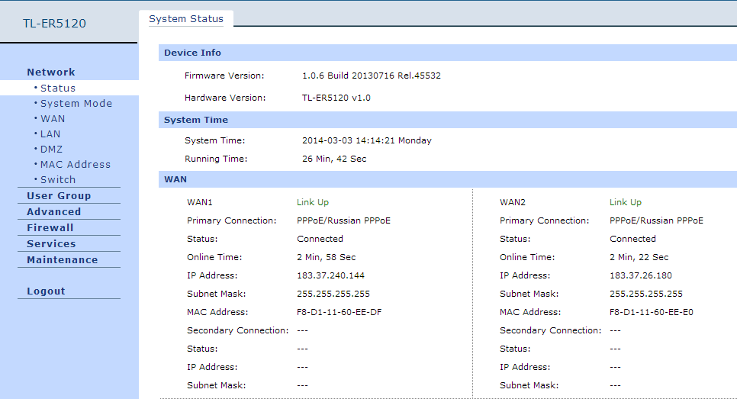Expand the Advanced menu

pyautogui.click(x=53, y=211)
